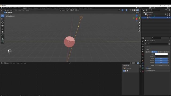Click the Angle value field
Image resolution: width=171 pixels, height=96 pixels.
(161, 65)
